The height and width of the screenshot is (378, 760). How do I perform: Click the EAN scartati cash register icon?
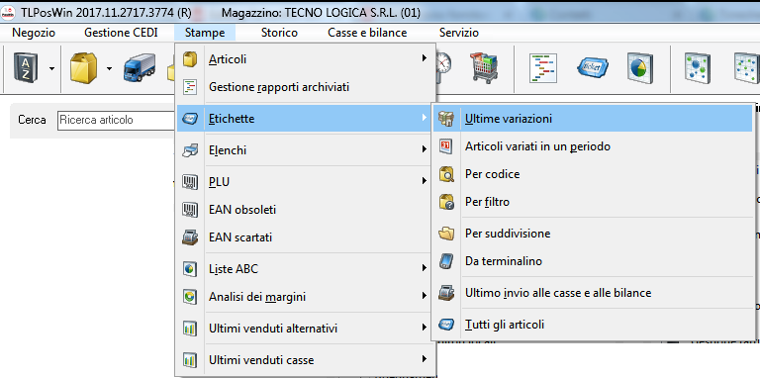tap(190, 237)
